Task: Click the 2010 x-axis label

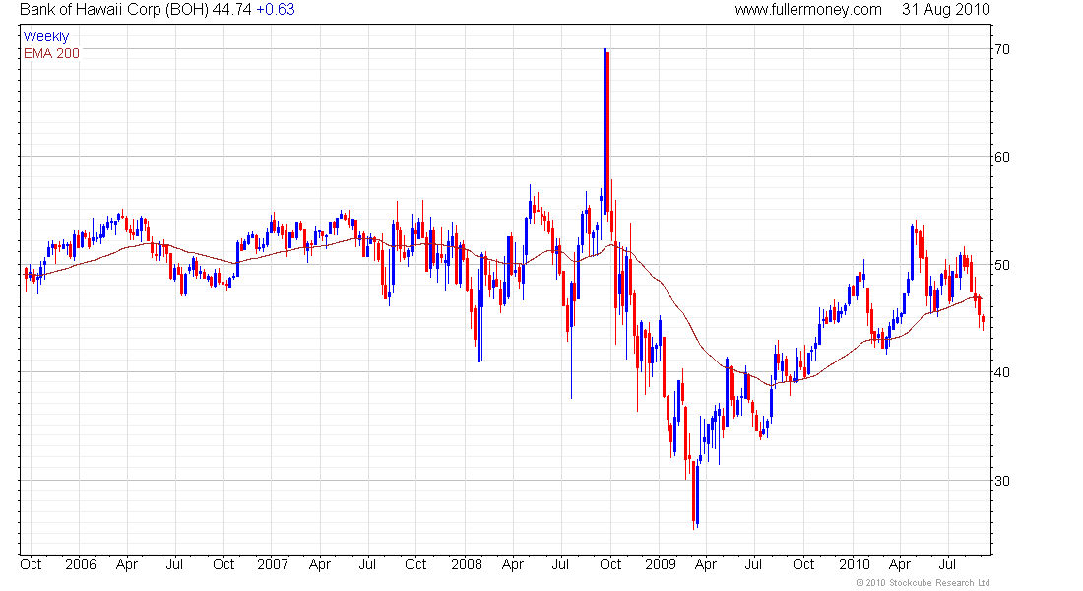Action: coord(855,564)
